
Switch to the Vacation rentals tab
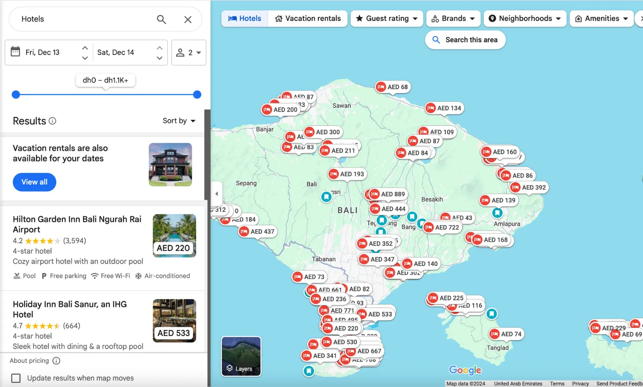point(308,18)
